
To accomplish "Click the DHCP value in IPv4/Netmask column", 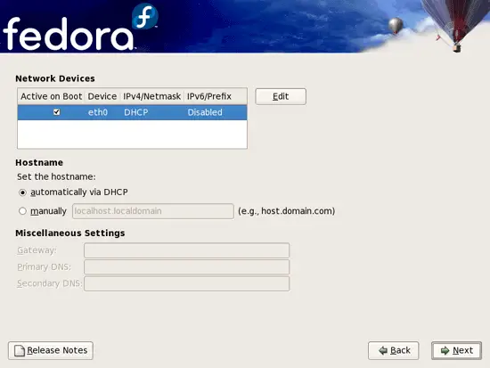I will 136,112.
